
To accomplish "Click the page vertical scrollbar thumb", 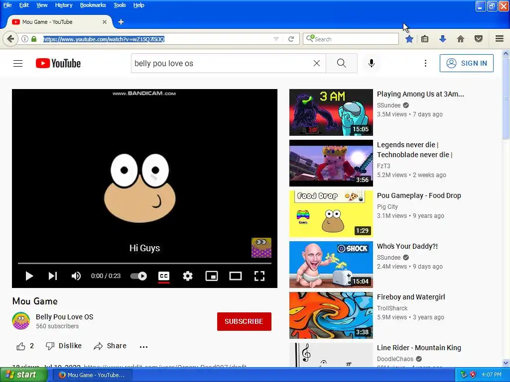I will coord(506,98).
